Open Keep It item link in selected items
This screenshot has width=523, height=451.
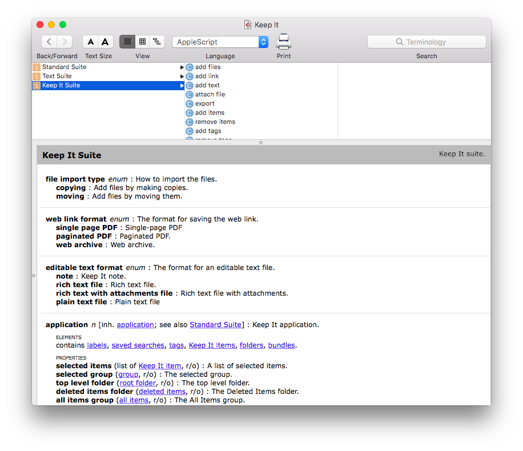160,366
